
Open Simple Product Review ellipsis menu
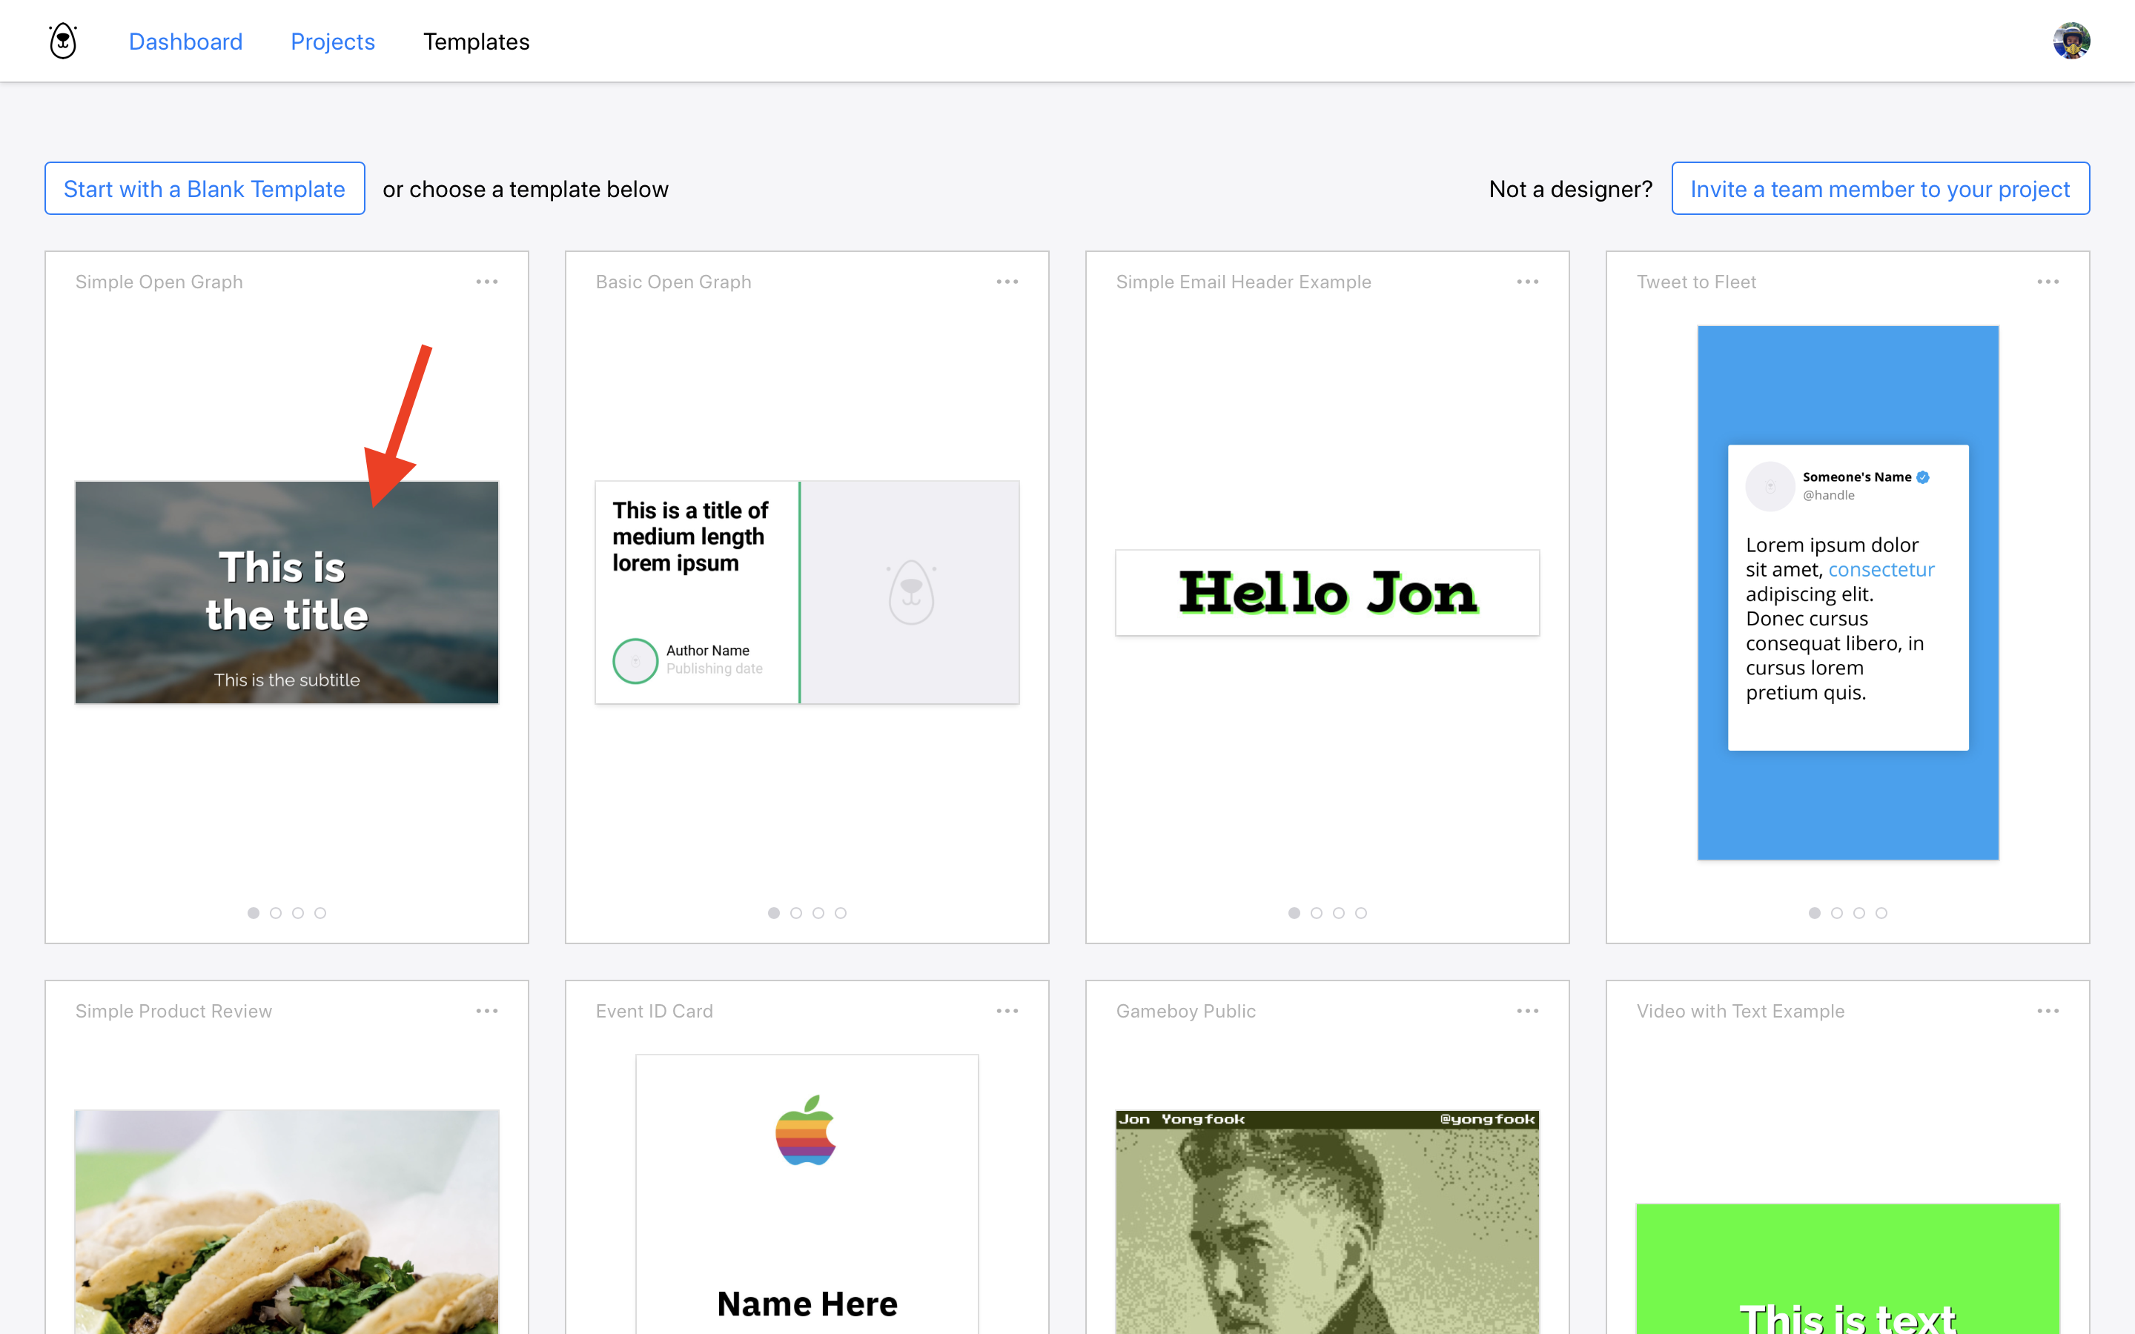pyautogui.click(x=487, y=1011)
